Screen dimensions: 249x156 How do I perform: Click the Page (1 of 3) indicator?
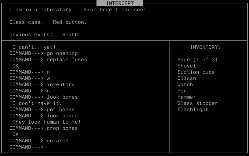click(197, 60)
